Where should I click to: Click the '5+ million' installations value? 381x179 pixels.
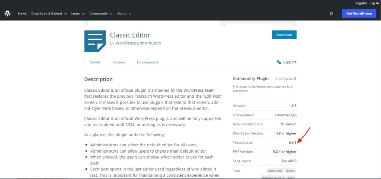point(289,124)
